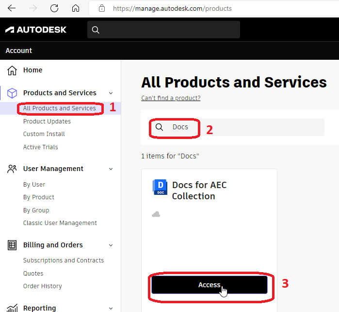
Task: Click the 1 items for "Docs" result text
Action: click(x=170, y=156)
